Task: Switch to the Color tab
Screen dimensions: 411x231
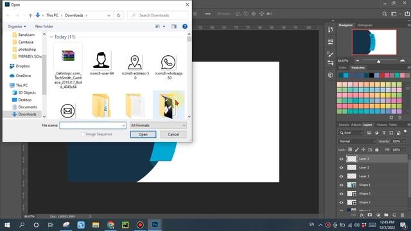Action: point(342,67)
